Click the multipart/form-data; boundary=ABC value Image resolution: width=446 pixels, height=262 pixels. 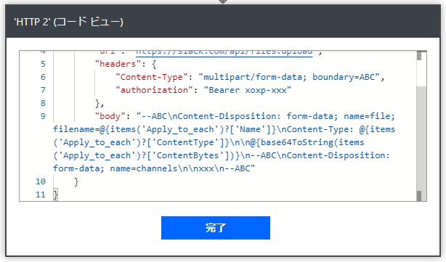tap(289, 77)
